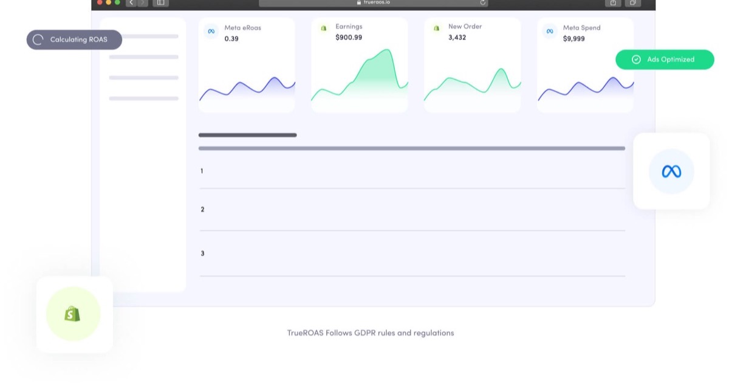
Task: Select the Meta eRoas card title
Action: click(x=243, y=27)
